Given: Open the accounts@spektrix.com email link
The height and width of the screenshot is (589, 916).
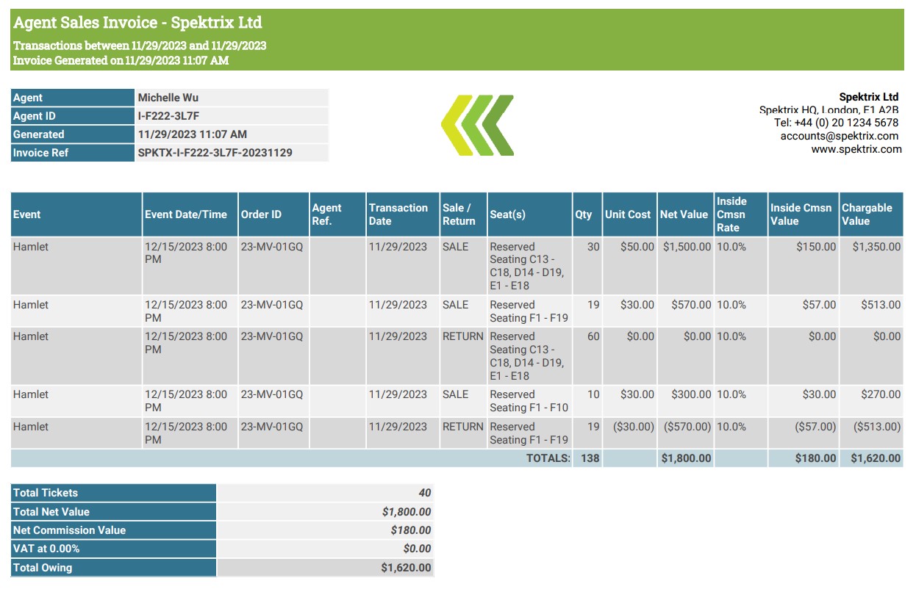Looking at the screenshot, I should click(839, 136).
